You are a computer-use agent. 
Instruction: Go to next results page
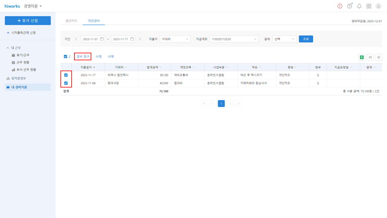[230, 104]
